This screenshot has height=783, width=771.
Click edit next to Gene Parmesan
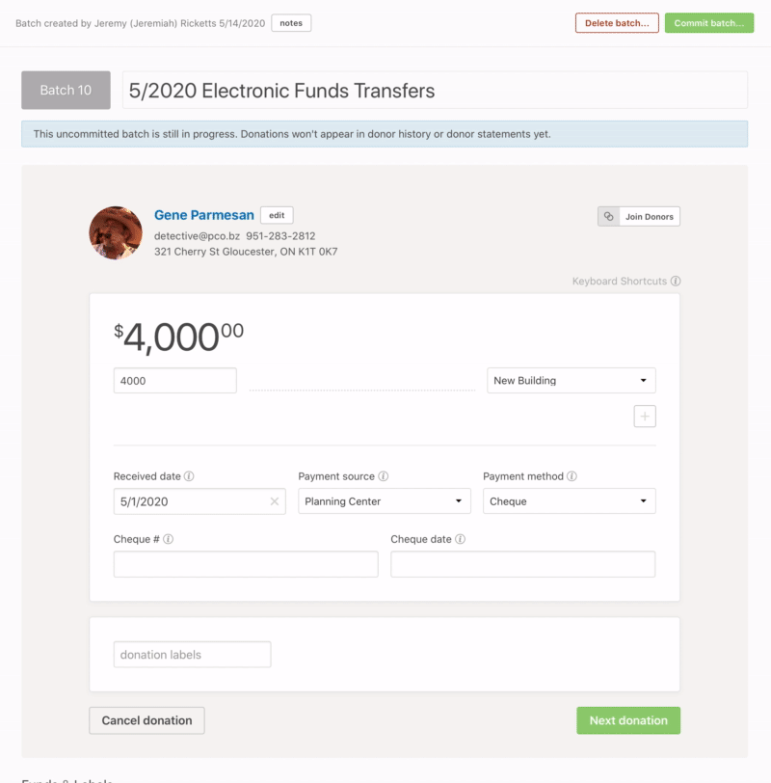point(277,216)
